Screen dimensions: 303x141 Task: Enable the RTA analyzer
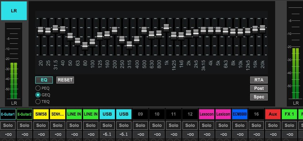(x=259, y=80)
